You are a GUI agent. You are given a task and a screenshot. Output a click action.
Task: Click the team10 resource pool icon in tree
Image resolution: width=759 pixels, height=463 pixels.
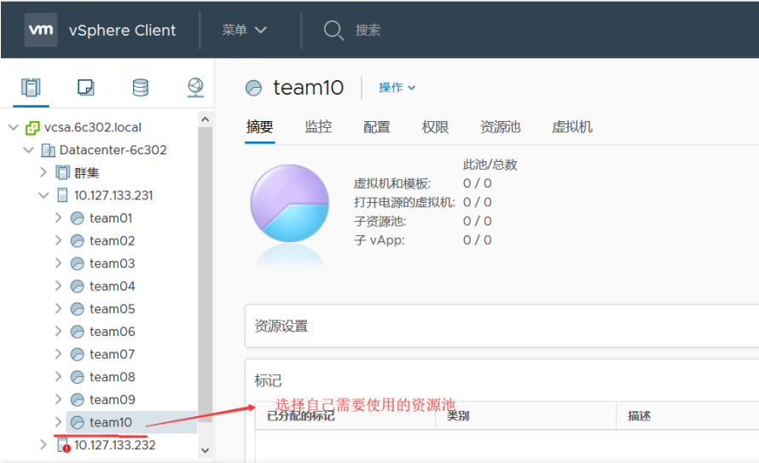[78, 422]
